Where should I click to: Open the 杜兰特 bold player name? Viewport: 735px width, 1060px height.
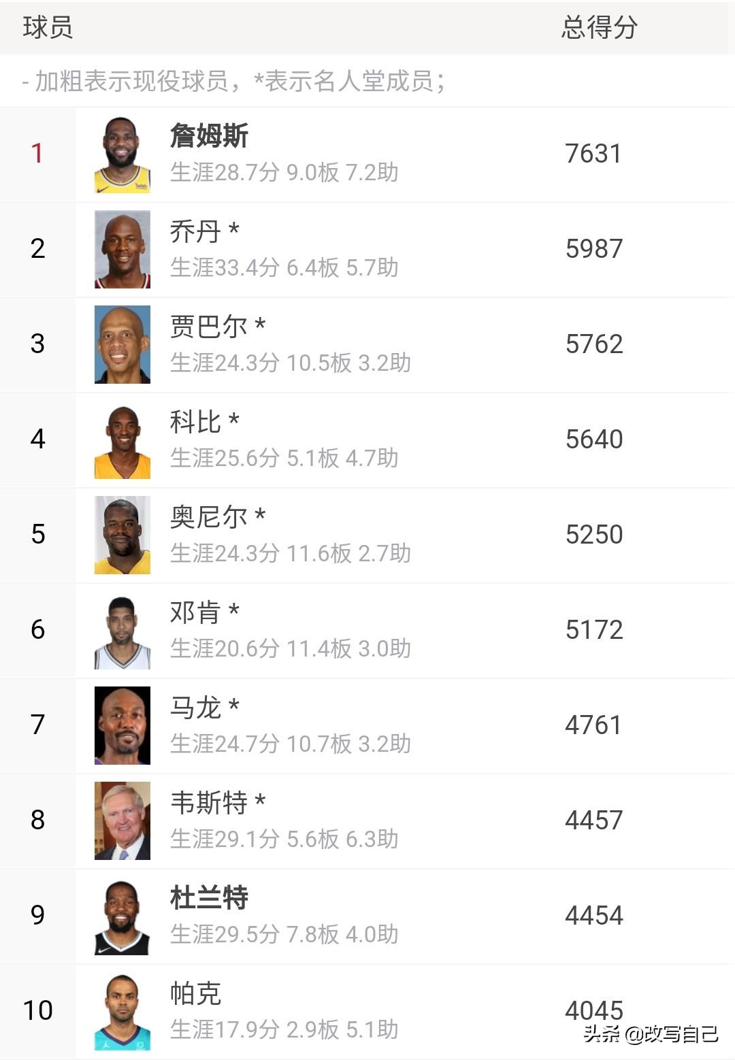pyautogui.click(x=209, y=898)
